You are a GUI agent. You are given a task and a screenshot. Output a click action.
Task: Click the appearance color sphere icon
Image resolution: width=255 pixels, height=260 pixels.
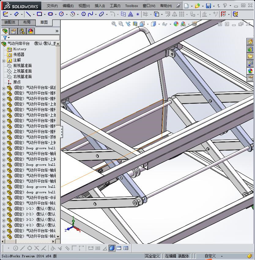click(176, 24)
